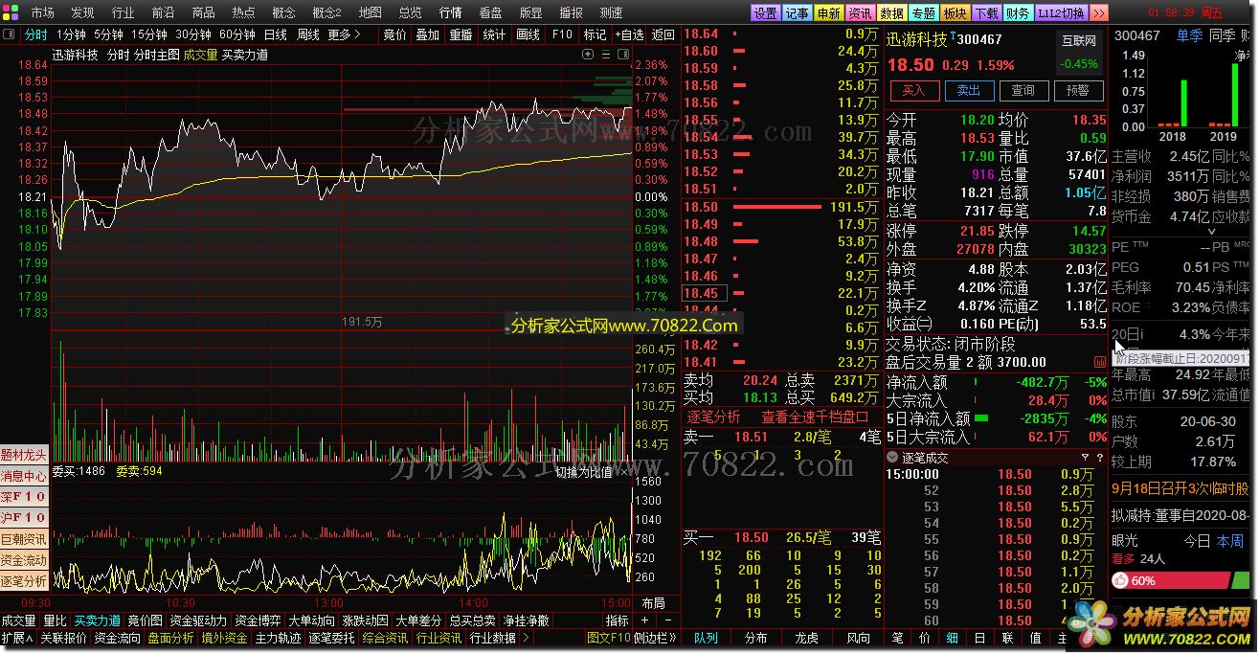Select the 龙虎 tab under the order book
Viewport: 1259px width, 654px height.
[x=807, y=638]
